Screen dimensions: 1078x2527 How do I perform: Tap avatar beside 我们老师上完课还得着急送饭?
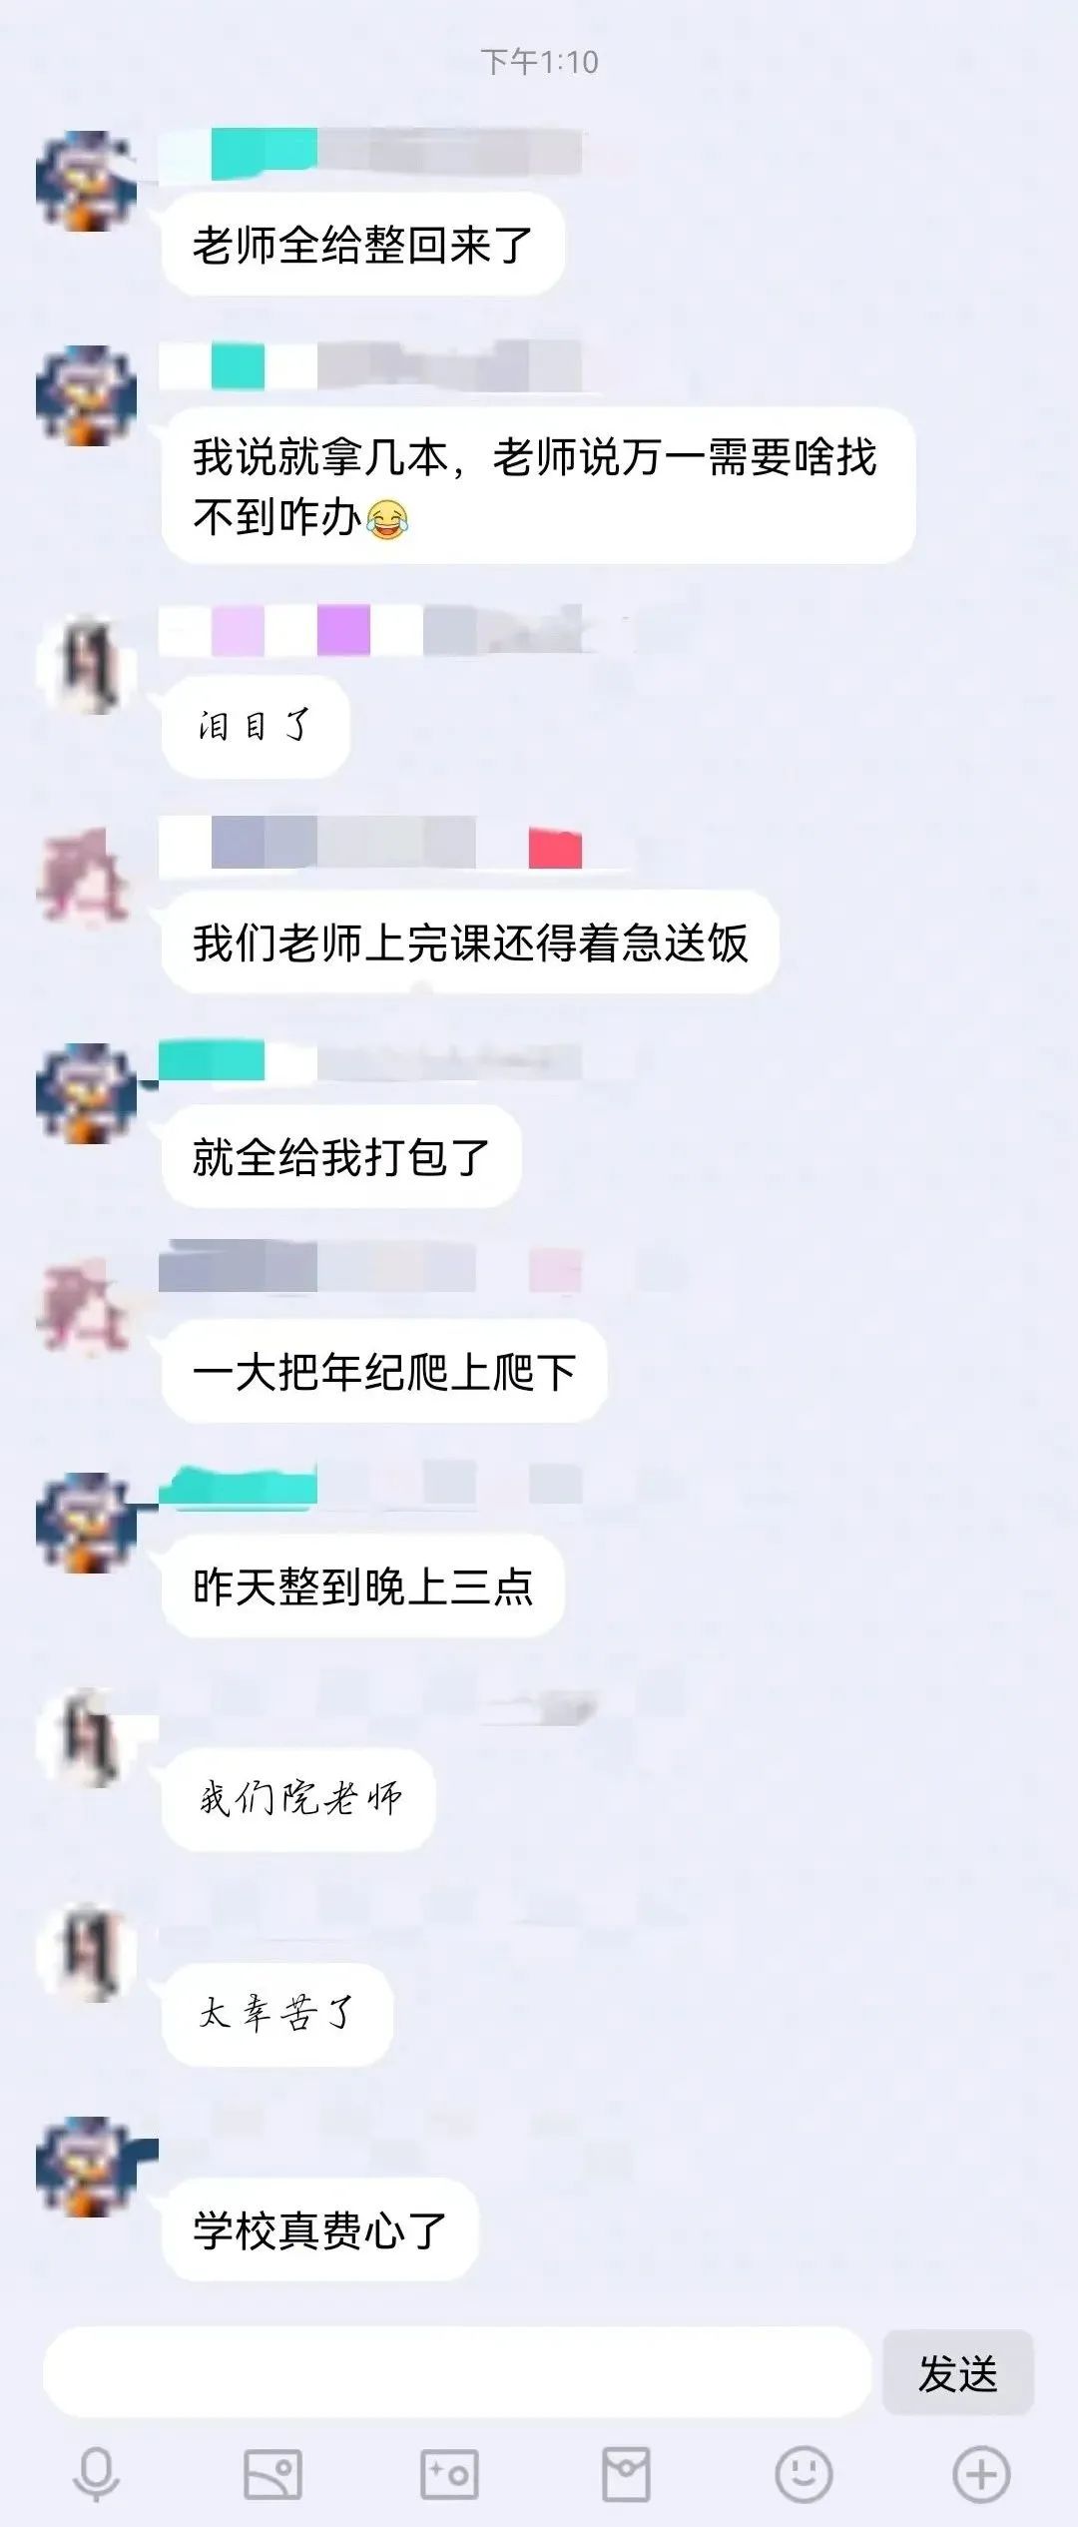coord(87,878)
